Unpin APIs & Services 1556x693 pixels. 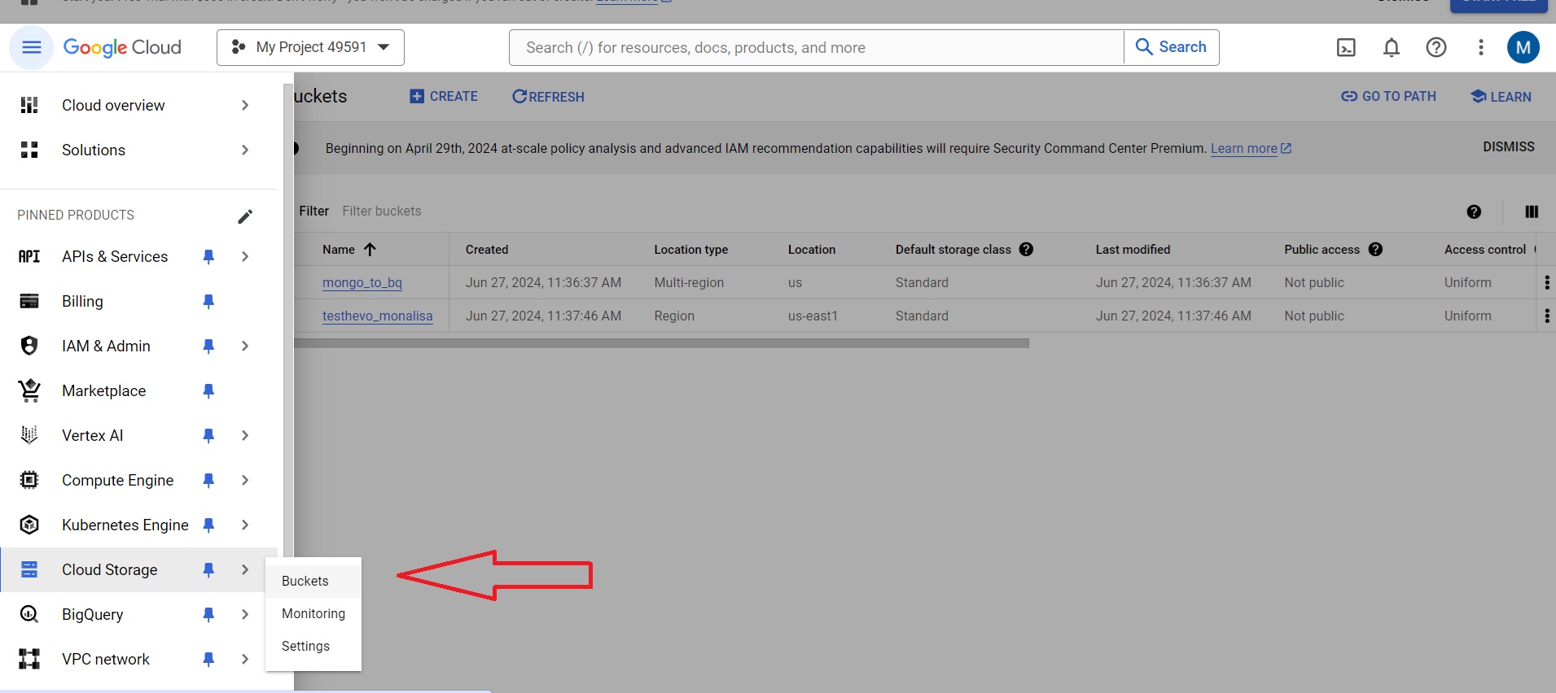[x=208, y=257]
